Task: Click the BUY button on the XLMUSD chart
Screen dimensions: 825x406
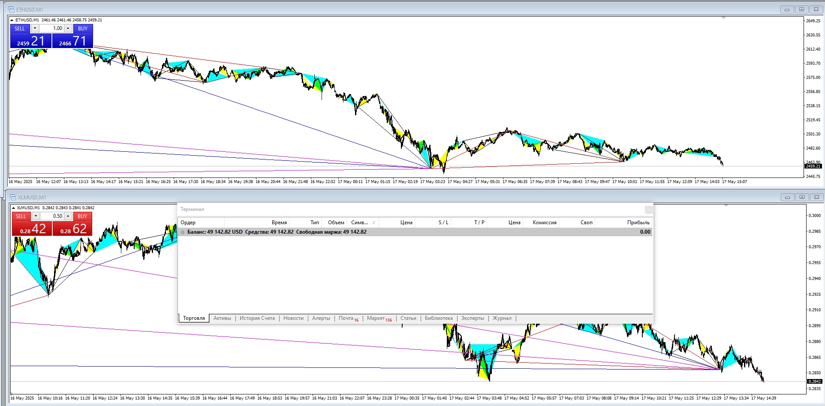Action: click(x=82, y=217)
